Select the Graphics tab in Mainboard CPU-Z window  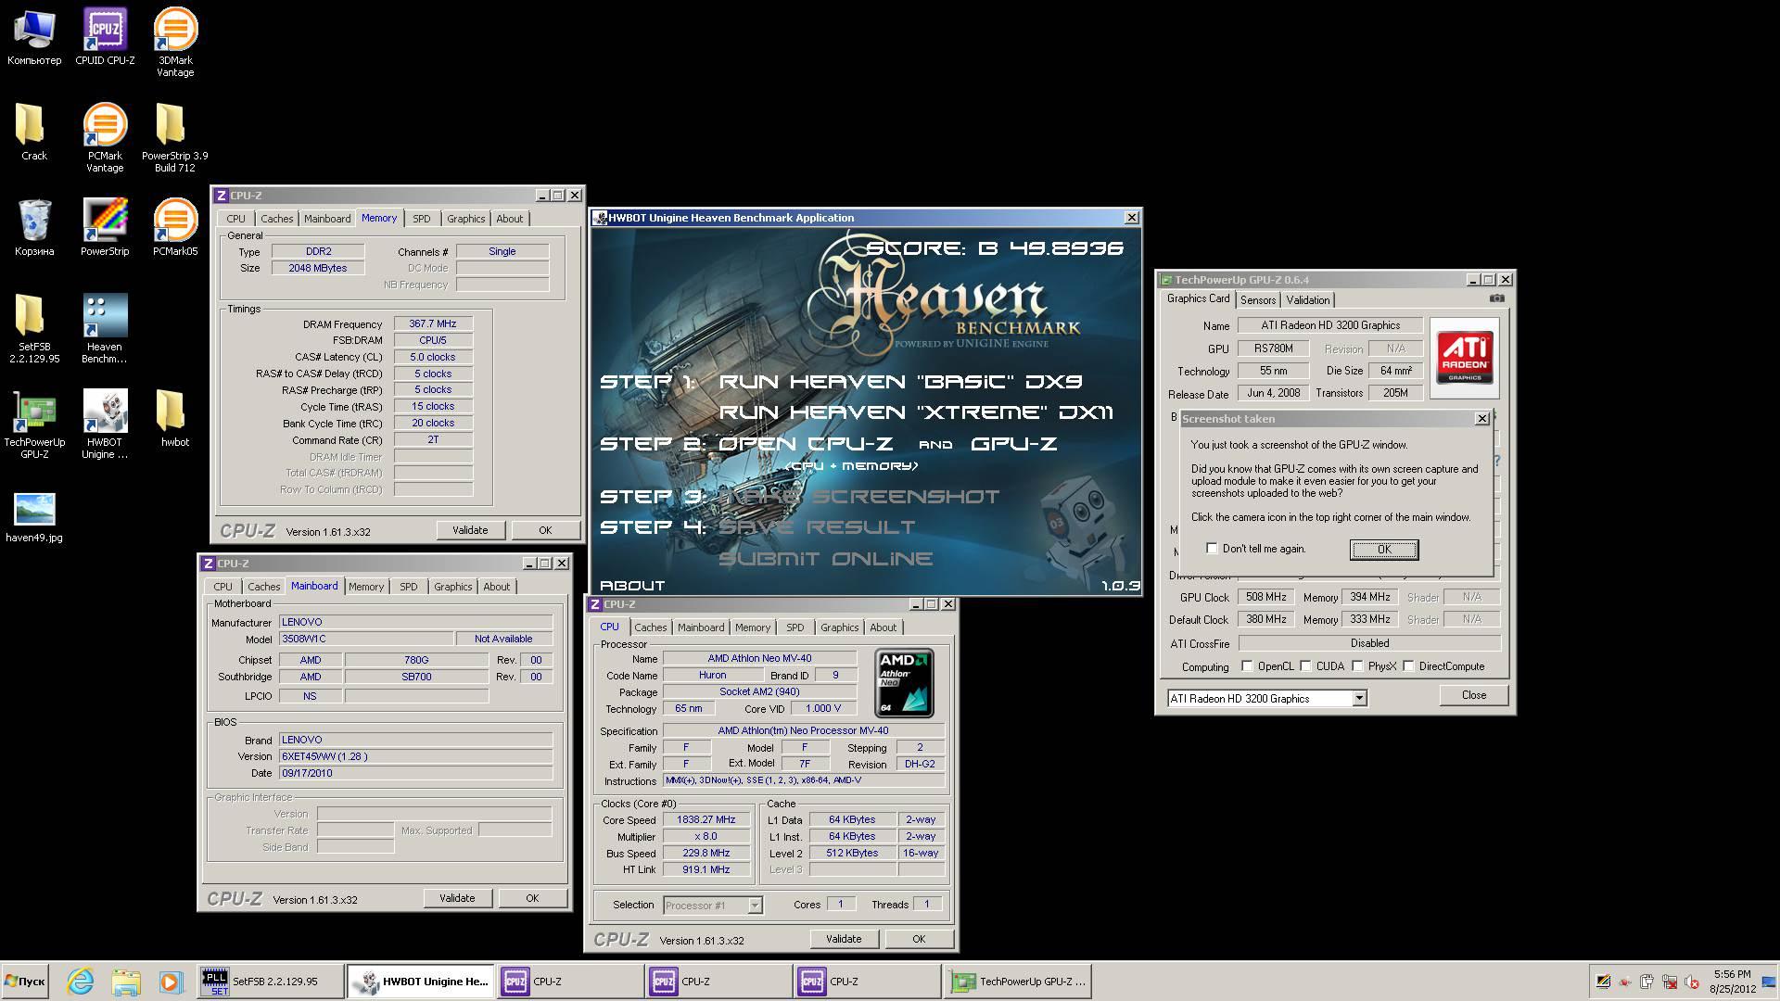click(x=452, y=587)
